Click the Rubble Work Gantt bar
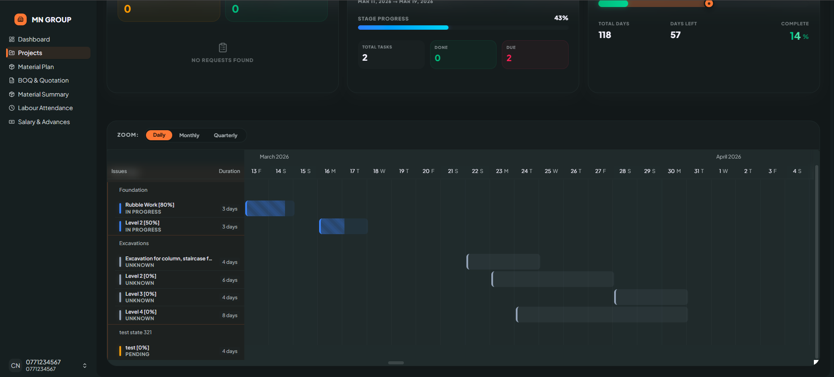 [x=270, y=208]
